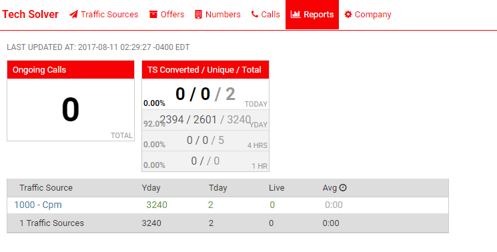Go to the Numbers menu
Screen dimensions: 497x252
pyautogui.click(x=217, y=15)
